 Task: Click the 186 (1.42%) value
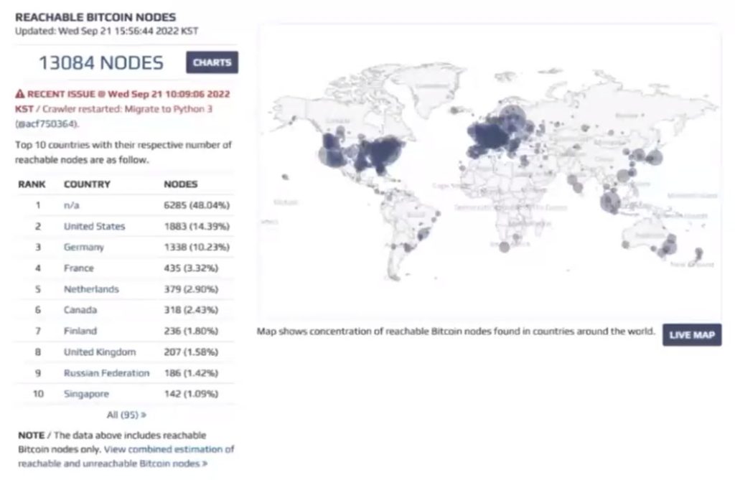tap(191, 373)
